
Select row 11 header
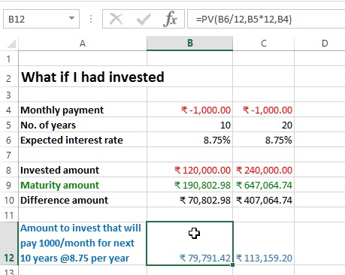9,215
